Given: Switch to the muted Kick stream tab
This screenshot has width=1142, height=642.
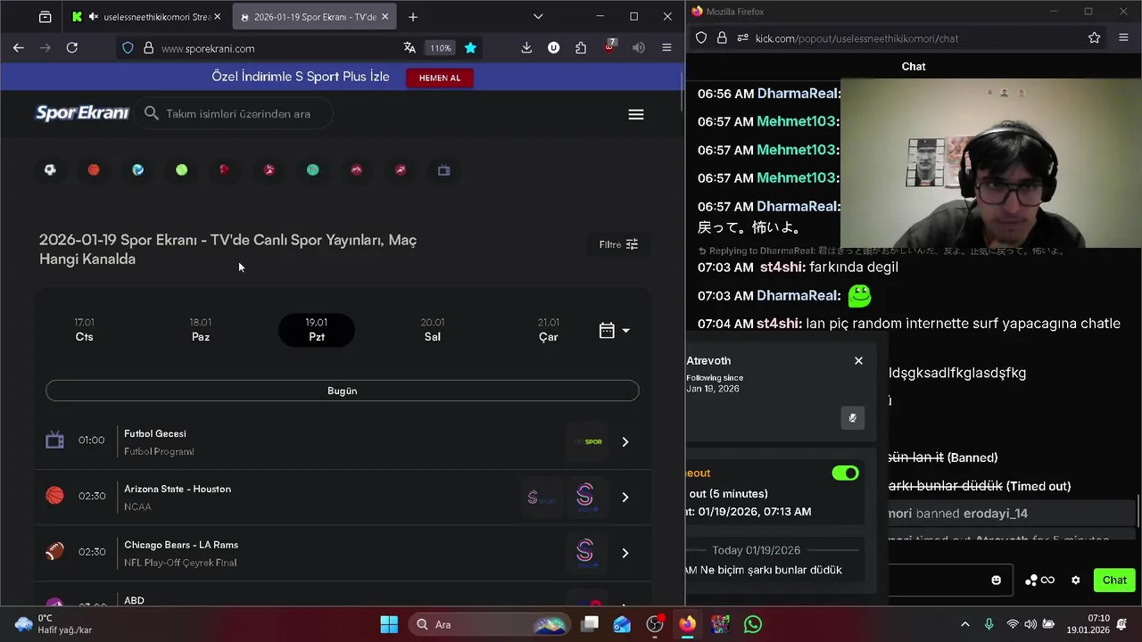Looking at the screenshot, I should pos(147,17).
